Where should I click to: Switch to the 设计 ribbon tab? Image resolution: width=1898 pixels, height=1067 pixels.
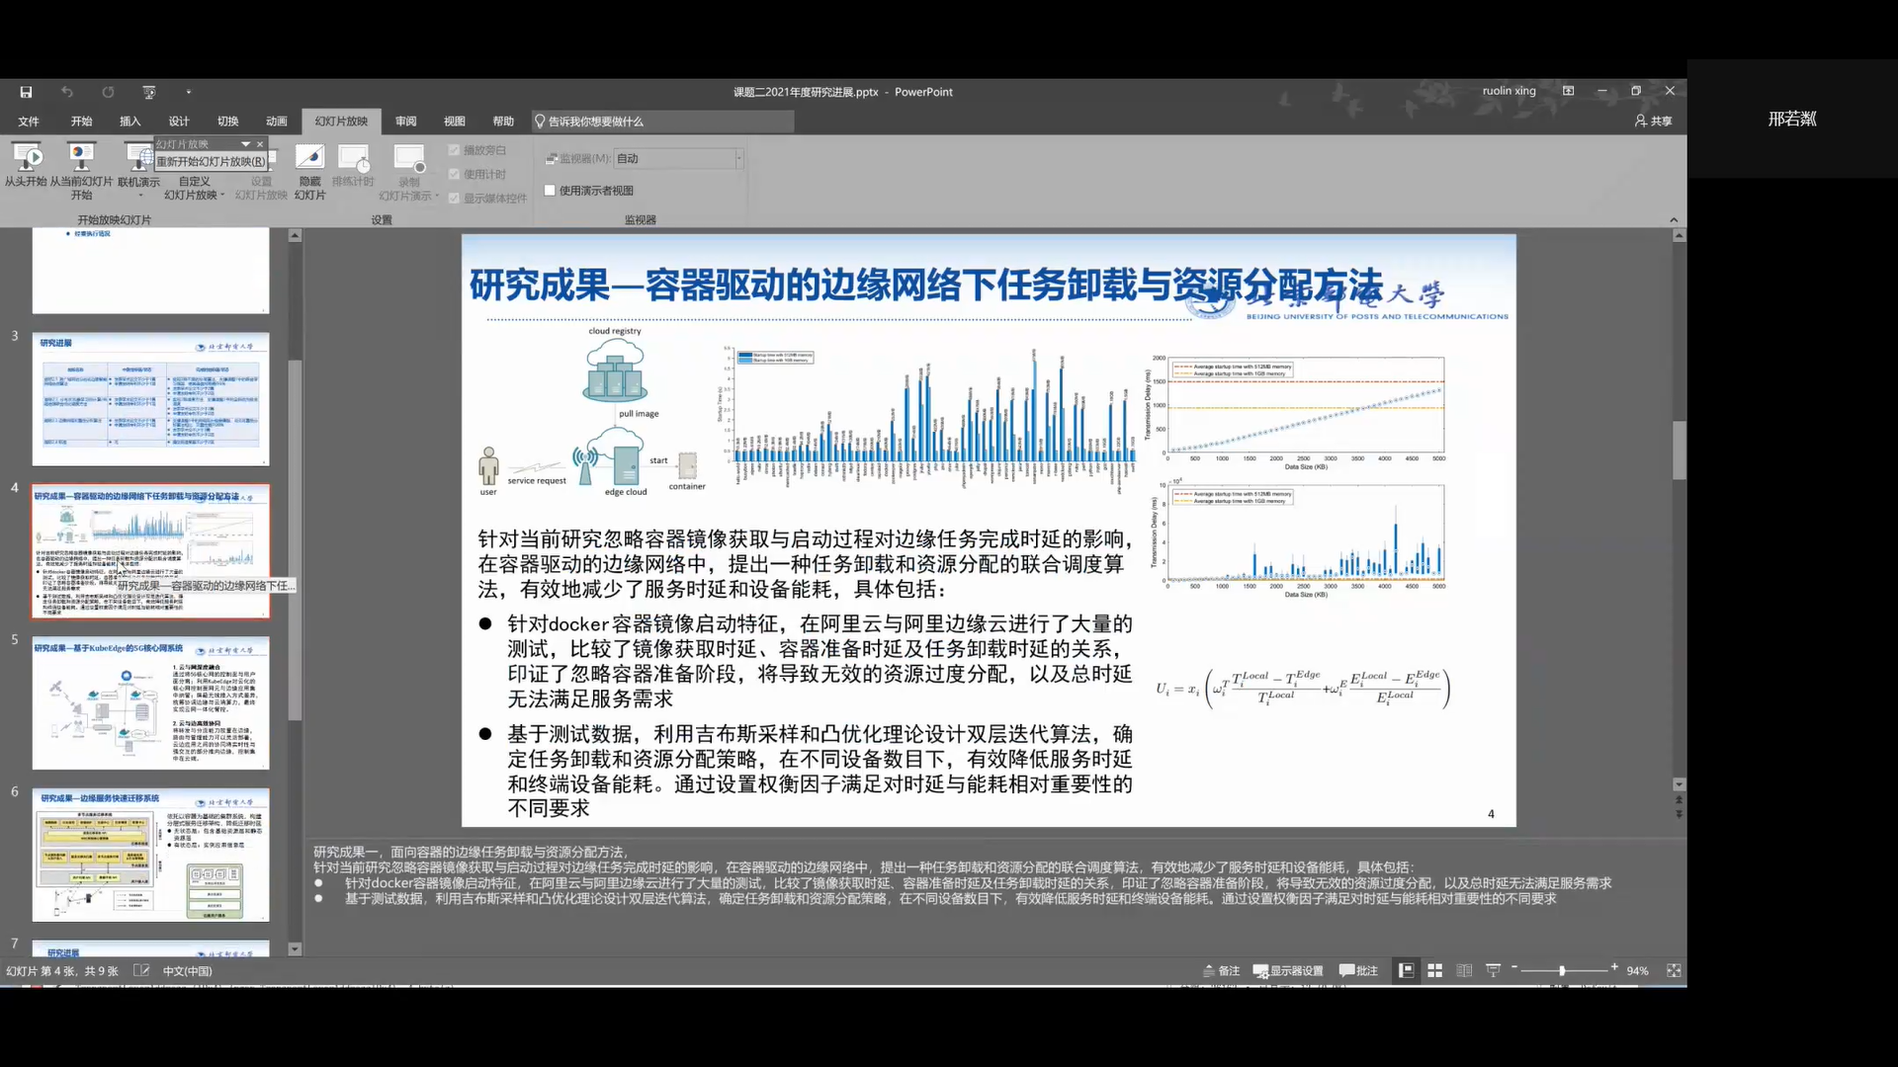[x=179, y=122]
